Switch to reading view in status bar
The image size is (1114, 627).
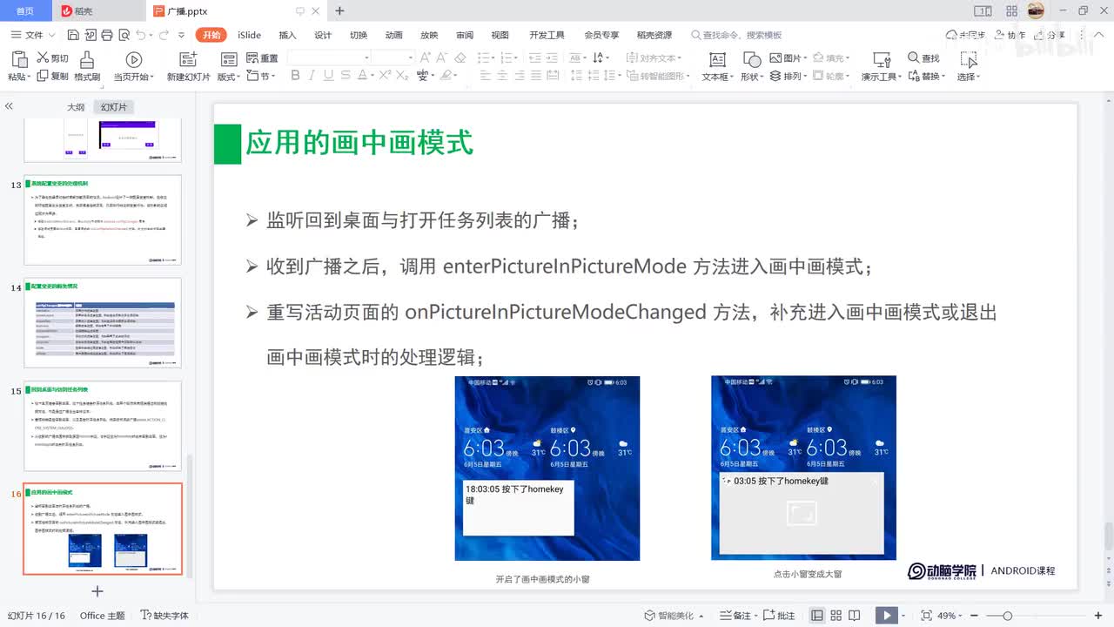pyautogui.click(x=855, y=616)
